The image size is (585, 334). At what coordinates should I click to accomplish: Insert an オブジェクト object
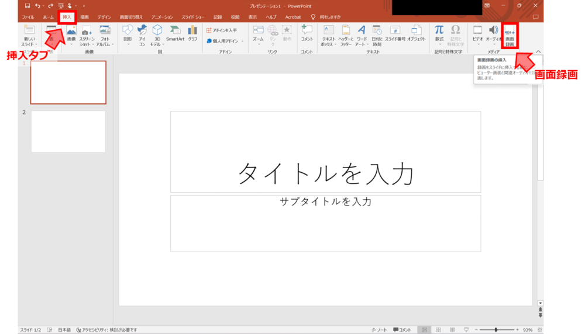[417, 33]
